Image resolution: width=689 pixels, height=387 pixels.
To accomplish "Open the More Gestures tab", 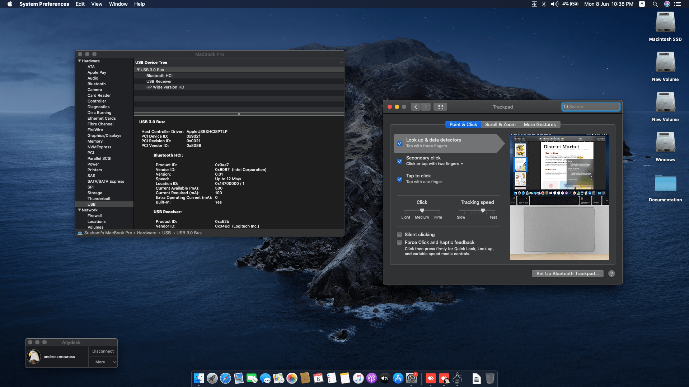I will click(540, 125).
